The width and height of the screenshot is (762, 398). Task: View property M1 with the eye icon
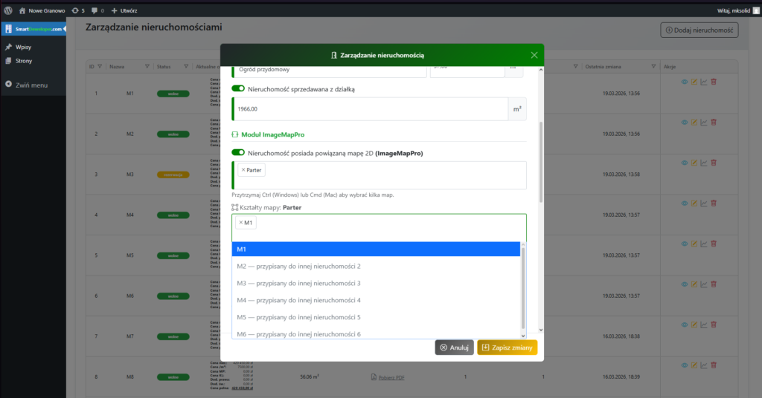(x=685, y=82)
